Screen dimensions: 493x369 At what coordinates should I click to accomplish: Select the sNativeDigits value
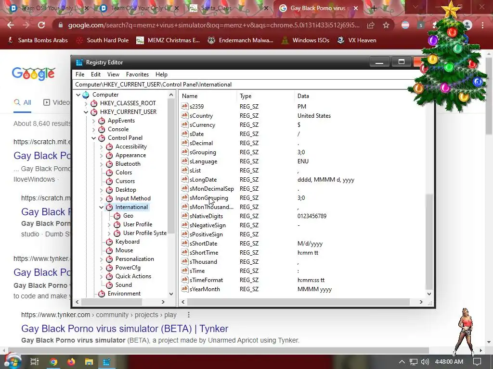[x=206, y=216]
